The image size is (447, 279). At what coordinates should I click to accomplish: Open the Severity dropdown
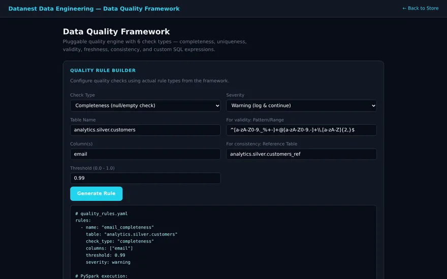(x=301, y=106)
